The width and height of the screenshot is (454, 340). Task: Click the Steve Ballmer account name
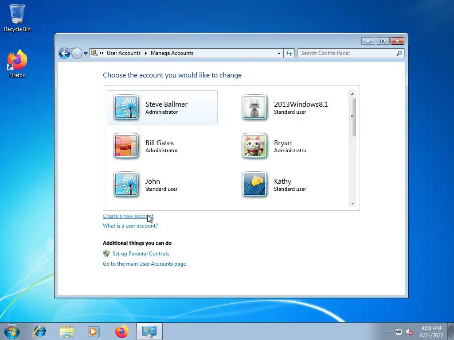click(x=166, y=104)
